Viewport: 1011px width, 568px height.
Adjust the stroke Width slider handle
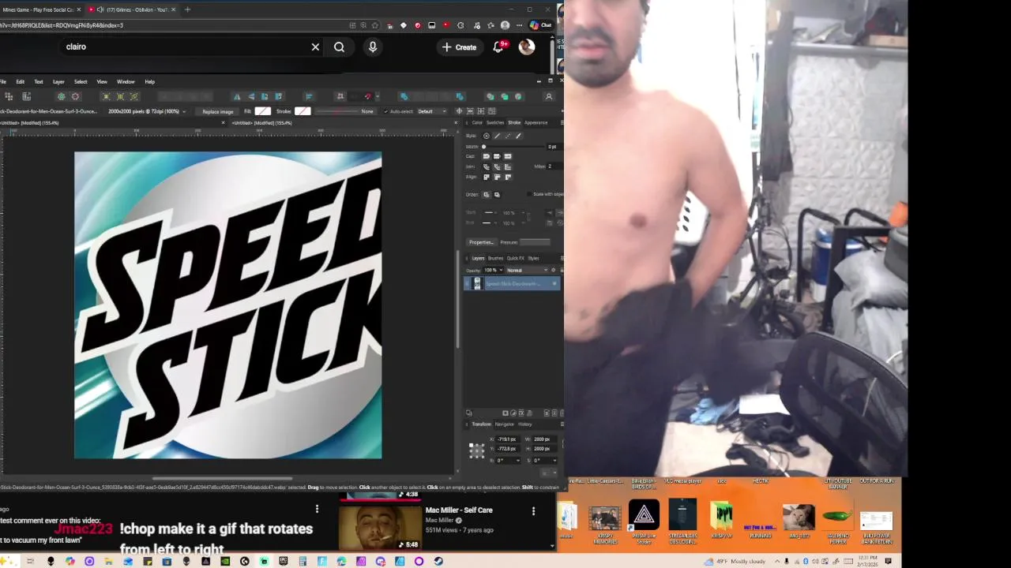pyautogui.click(x=483, y=147)
